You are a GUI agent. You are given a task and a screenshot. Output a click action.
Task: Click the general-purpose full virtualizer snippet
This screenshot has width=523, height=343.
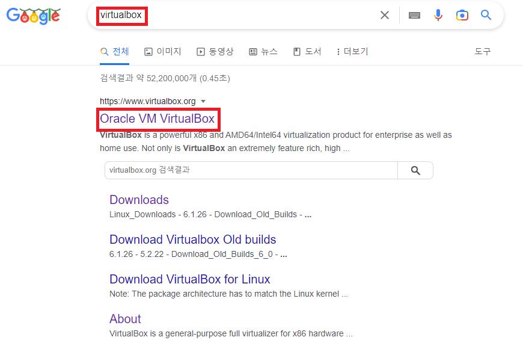pyautogui.click(x=231, y=333)
